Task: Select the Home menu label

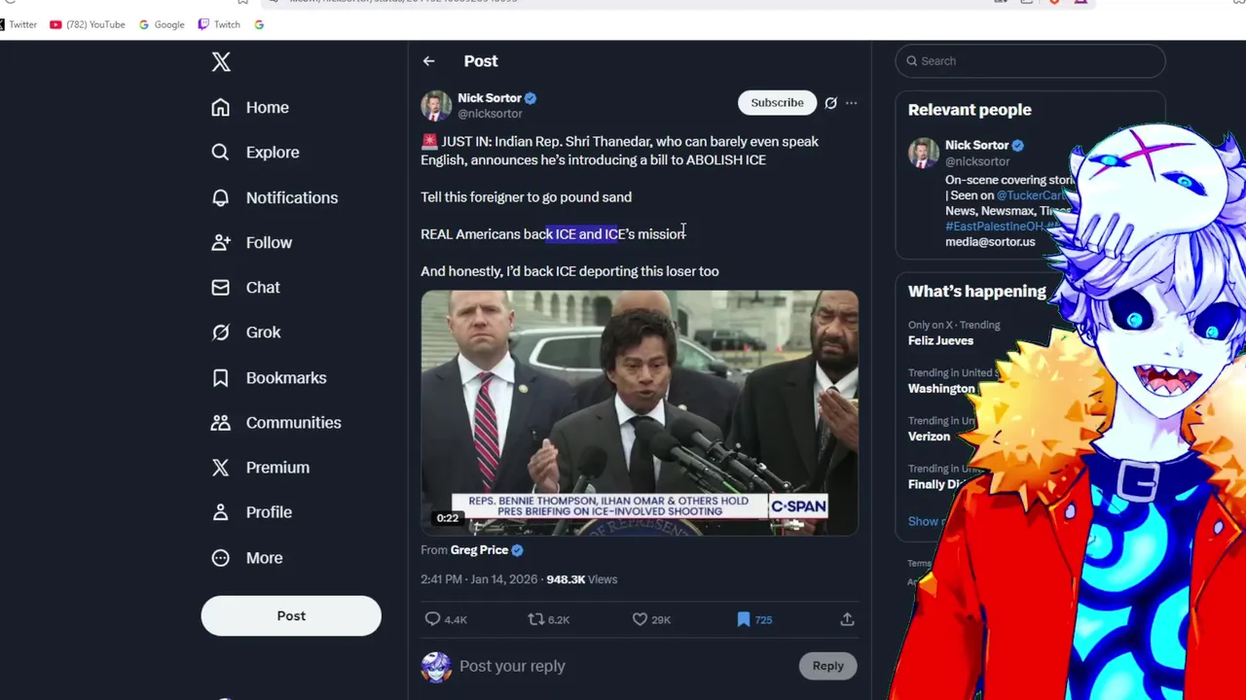Action: point(267,108)
